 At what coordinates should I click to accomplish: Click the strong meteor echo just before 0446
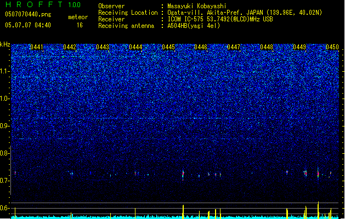pos(183,174)
